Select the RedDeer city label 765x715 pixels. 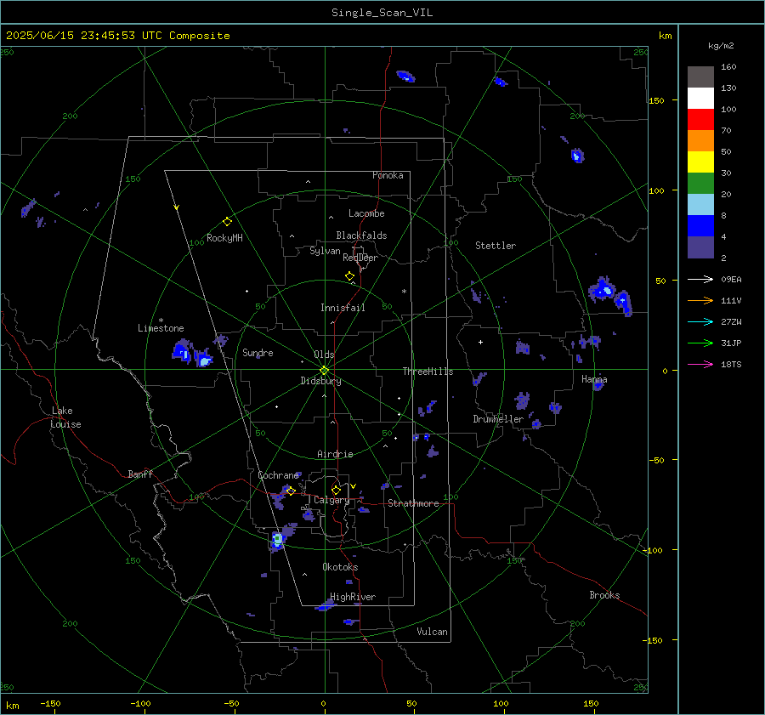pos(360,258)
